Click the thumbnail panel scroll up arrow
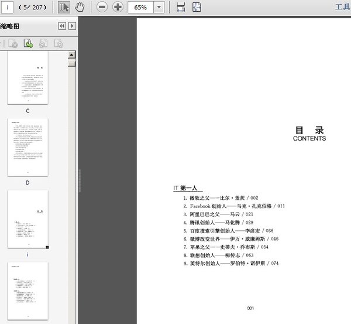Image resolution: width=351 pixels, height=324 pixels. tap(72, 55)
